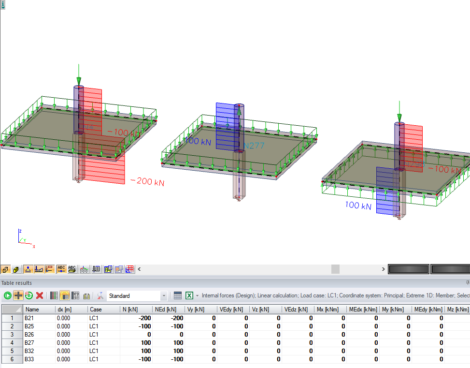This screenshot has width=470, height=368.
Task: Toggle show loads icon
Action: [39, 269]
